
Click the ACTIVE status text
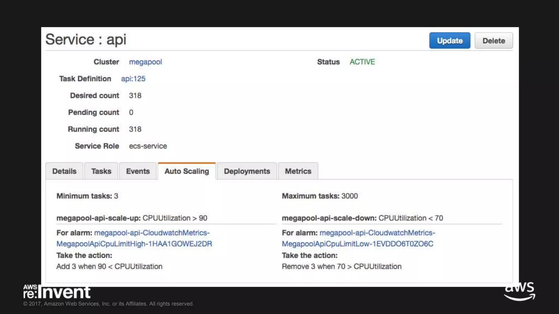362,62
